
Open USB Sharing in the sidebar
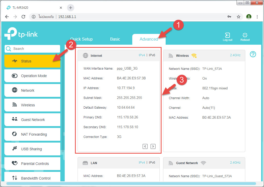32,149
